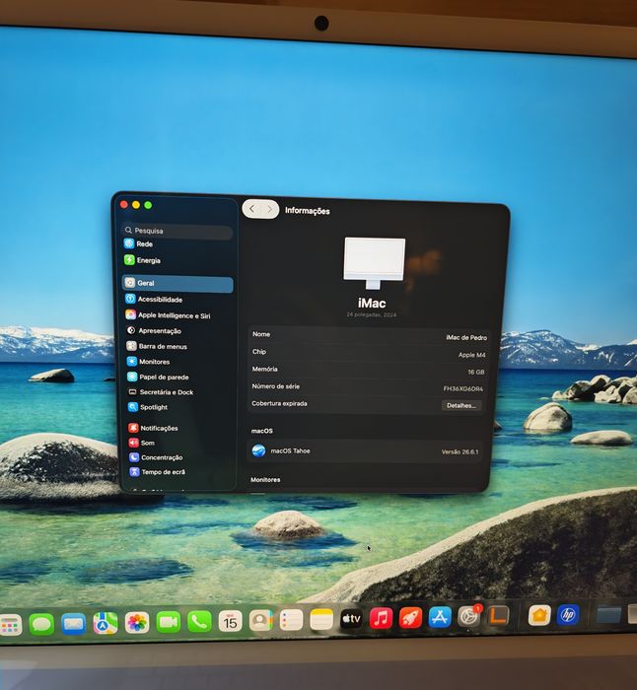Click the Detalhes... coverage button
637x690 pixels.
[460, 405]
